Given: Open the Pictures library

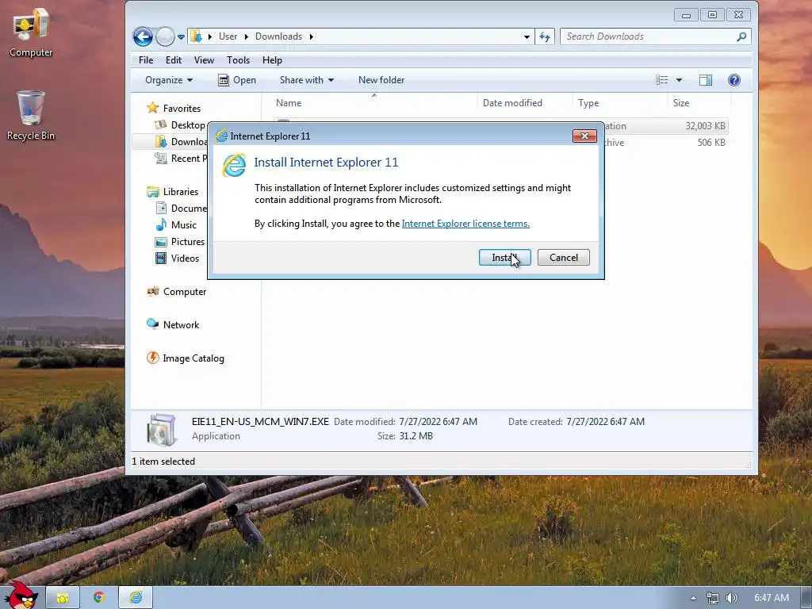Looking at the screenshot, I should (182, 241).
